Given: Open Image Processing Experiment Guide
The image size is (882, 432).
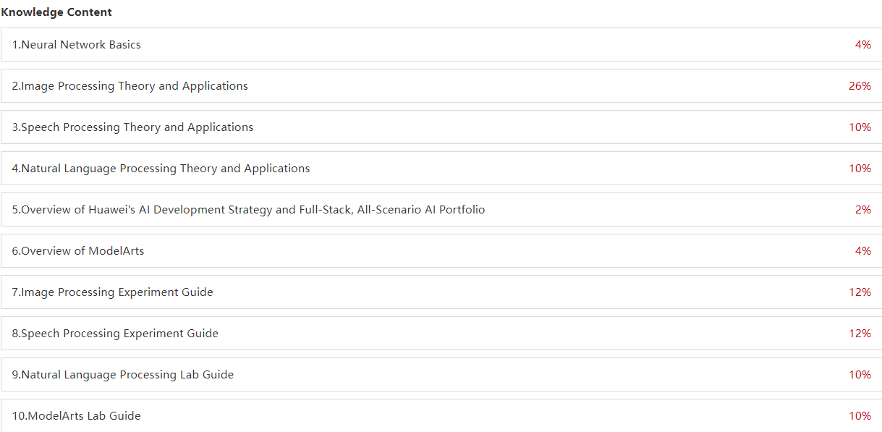Looking at the screenshot, I should 441,292.
